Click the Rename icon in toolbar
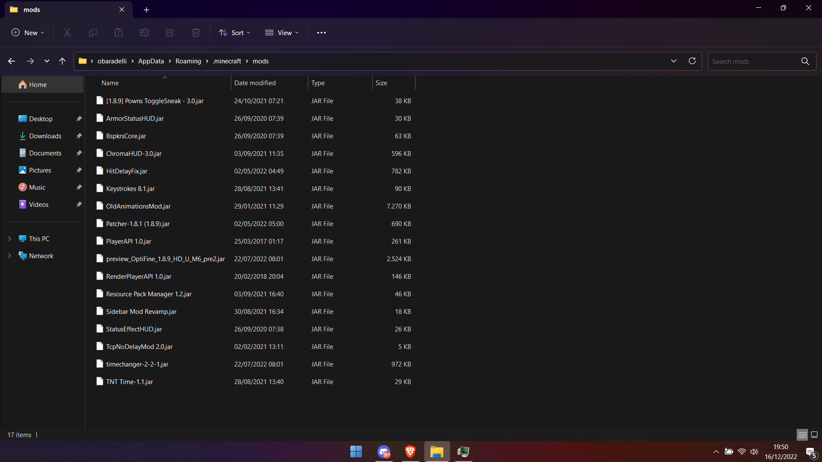 click(144, 33)
